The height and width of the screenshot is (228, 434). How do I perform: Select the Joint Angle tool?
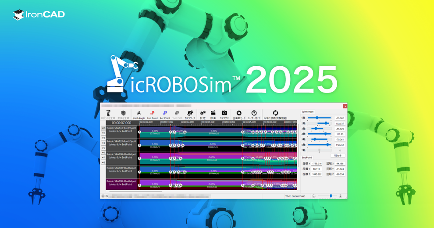click(139, 114)
